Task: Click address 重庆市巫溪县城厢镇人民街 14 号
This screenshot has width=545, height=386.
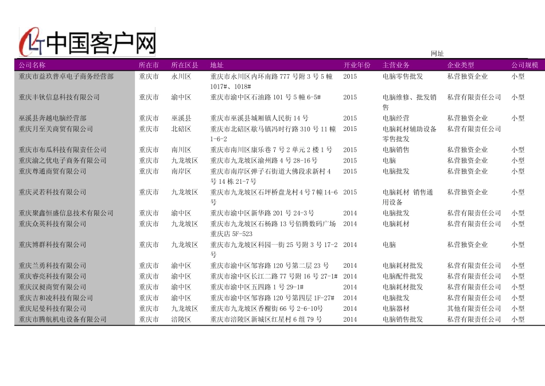Action: coord(259,118)
